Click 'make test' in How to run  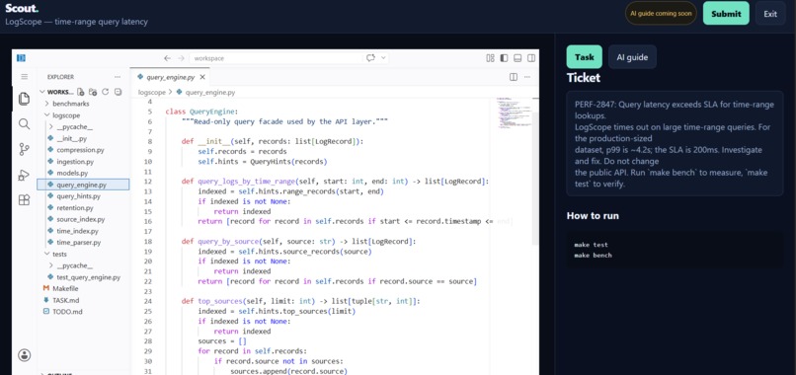click(591, 245)
